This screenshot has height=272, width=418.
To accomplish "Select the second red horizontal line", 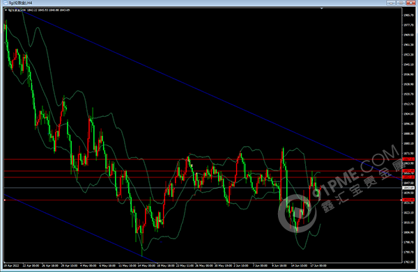I will [203, 171].
